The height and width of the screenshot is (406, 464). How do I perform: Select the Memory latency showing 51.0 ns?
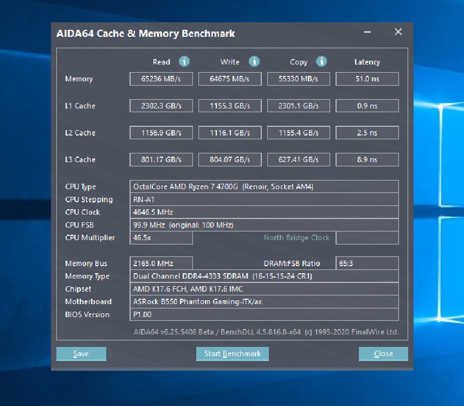click(x=367, y=79)
